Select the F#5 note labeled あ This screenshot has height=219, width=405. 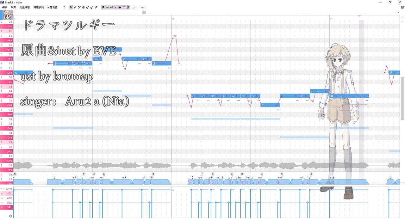pos(132,59)
